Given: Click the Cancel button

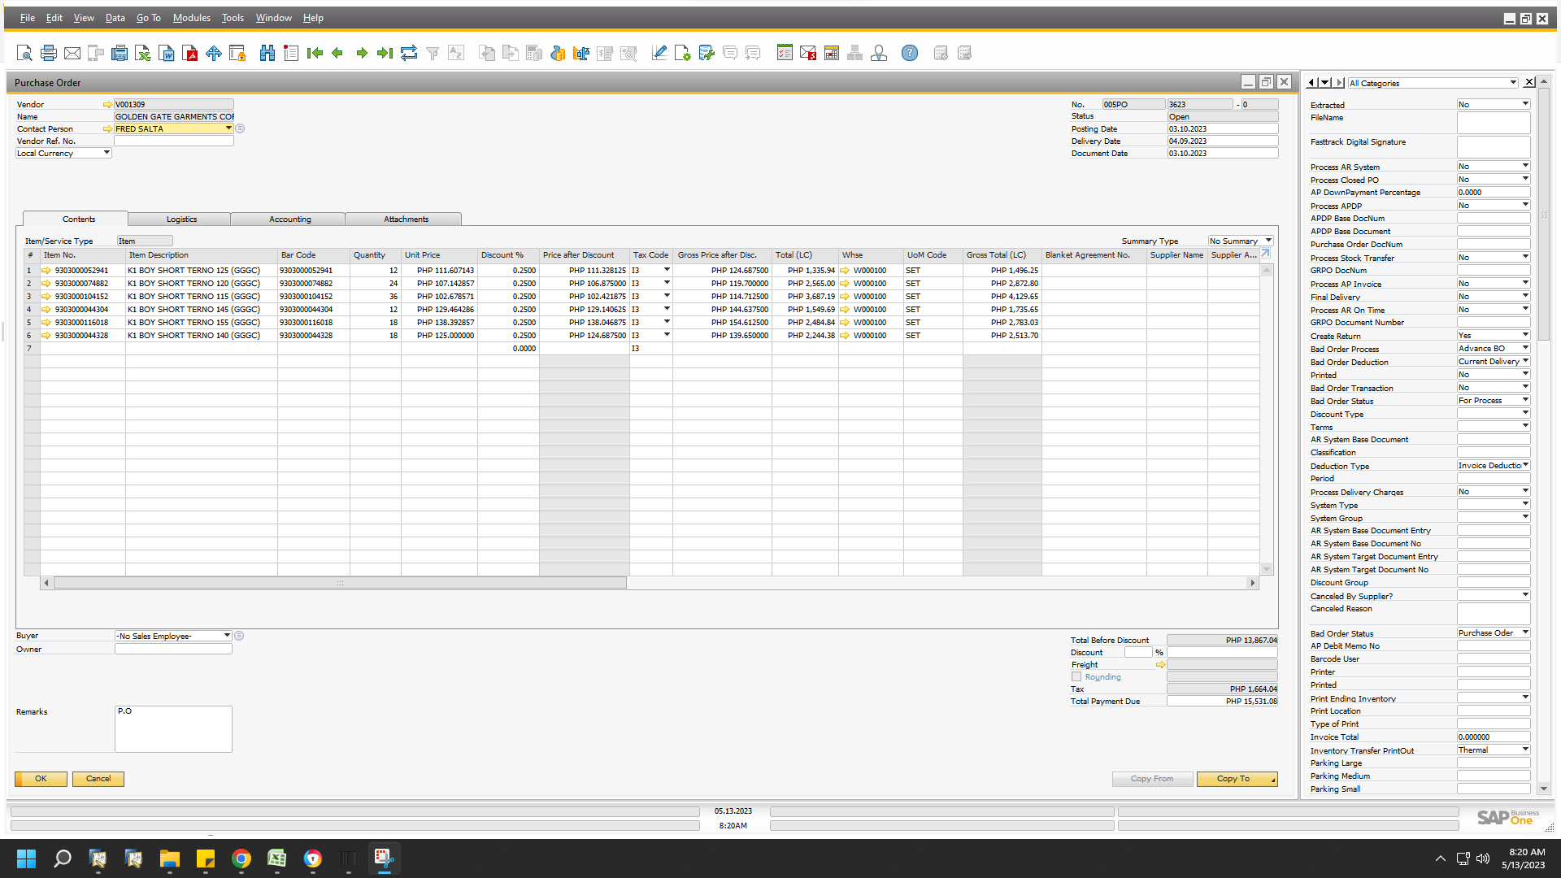Looking at the screenshot, I should click(x=98, y=779).
